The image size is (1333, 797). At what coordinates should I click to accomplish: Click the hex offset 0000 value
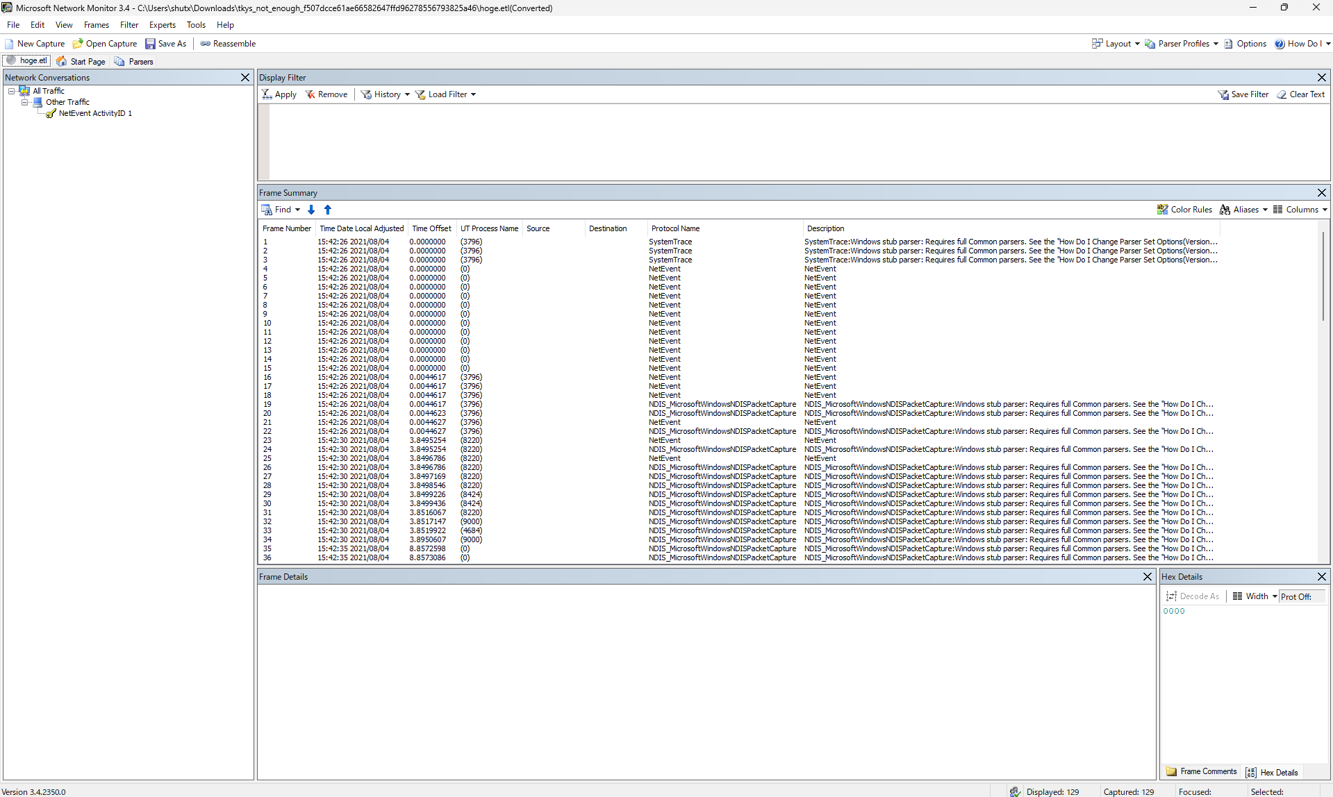click(x=1174, y=612)
